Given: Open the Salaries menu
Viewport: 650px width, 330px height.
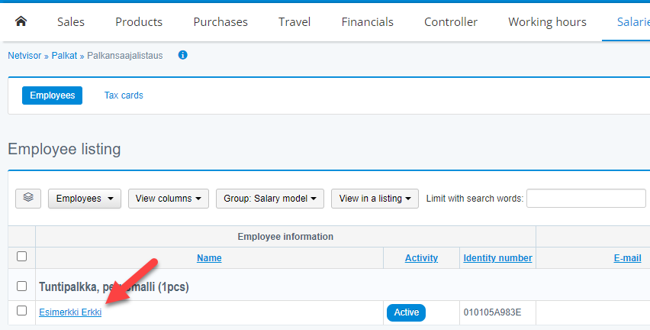Looking at the screenshot, I should click(x=633, y=21).
